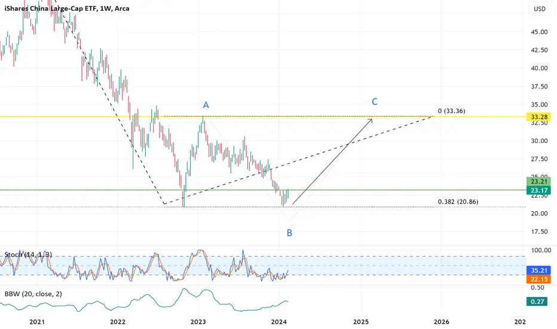Click the 45.00 price axis label

539,32
